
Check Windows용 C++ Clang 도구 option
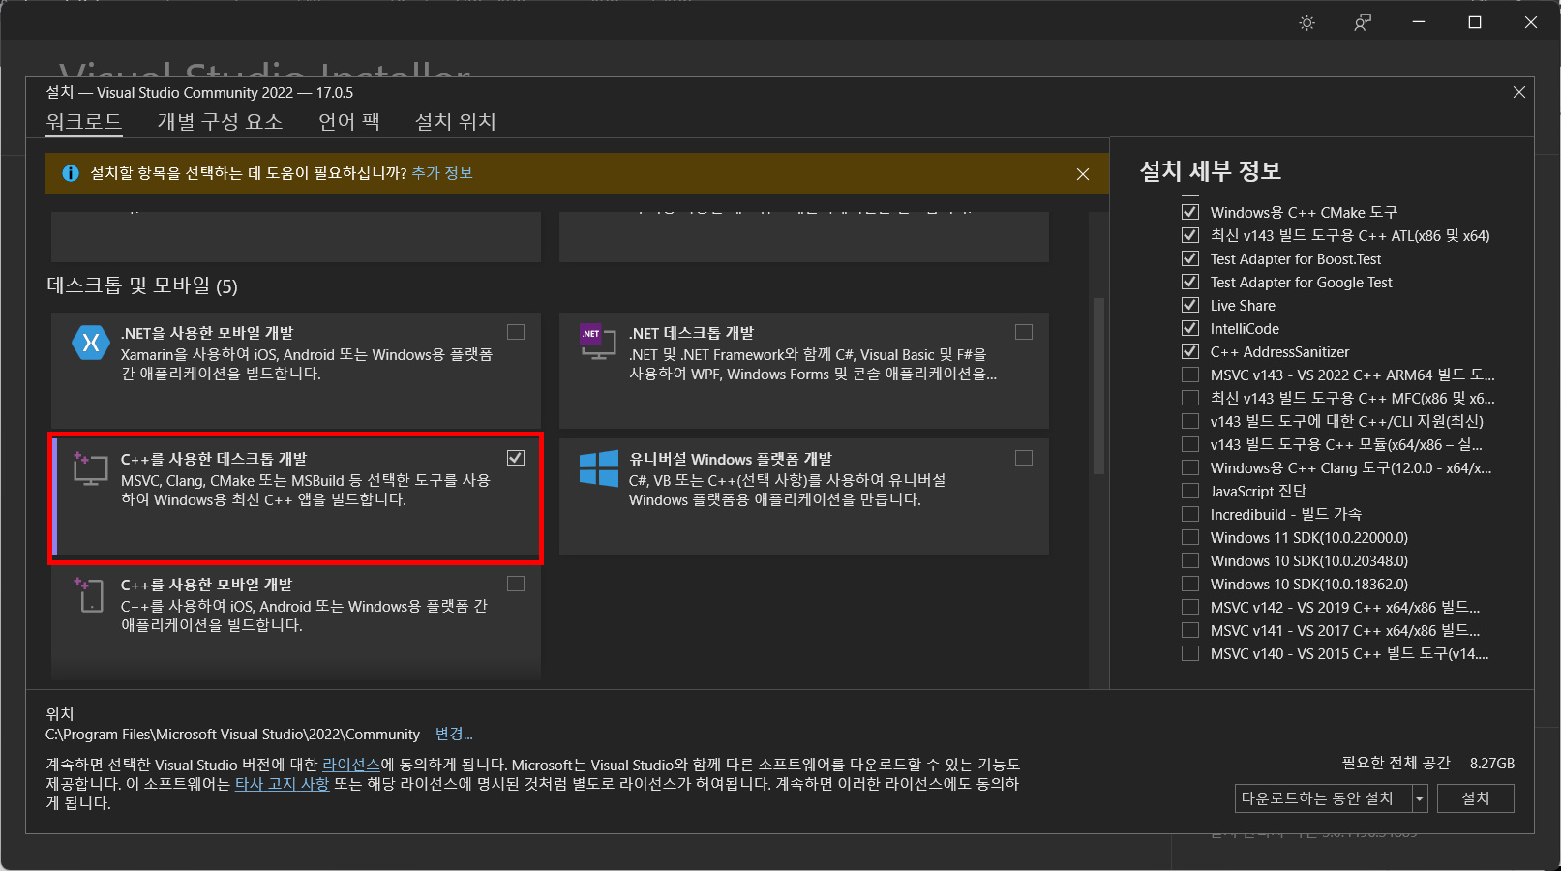pos(1190,467)
